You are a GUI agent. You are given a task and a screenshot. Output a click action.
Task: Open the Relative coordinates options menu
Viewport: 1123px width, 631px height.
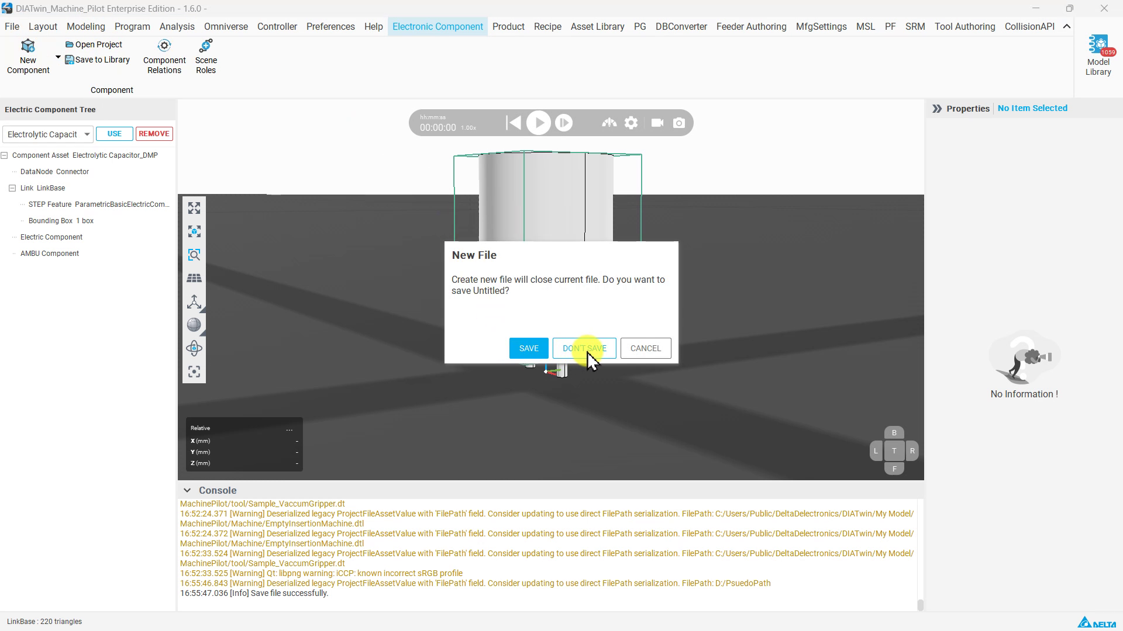(x=289, y=429)
